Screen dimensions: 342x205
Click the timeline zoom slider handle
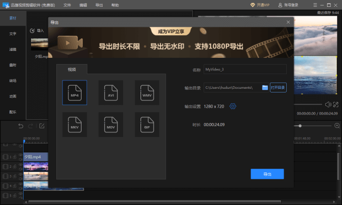[x=300, y=126]
